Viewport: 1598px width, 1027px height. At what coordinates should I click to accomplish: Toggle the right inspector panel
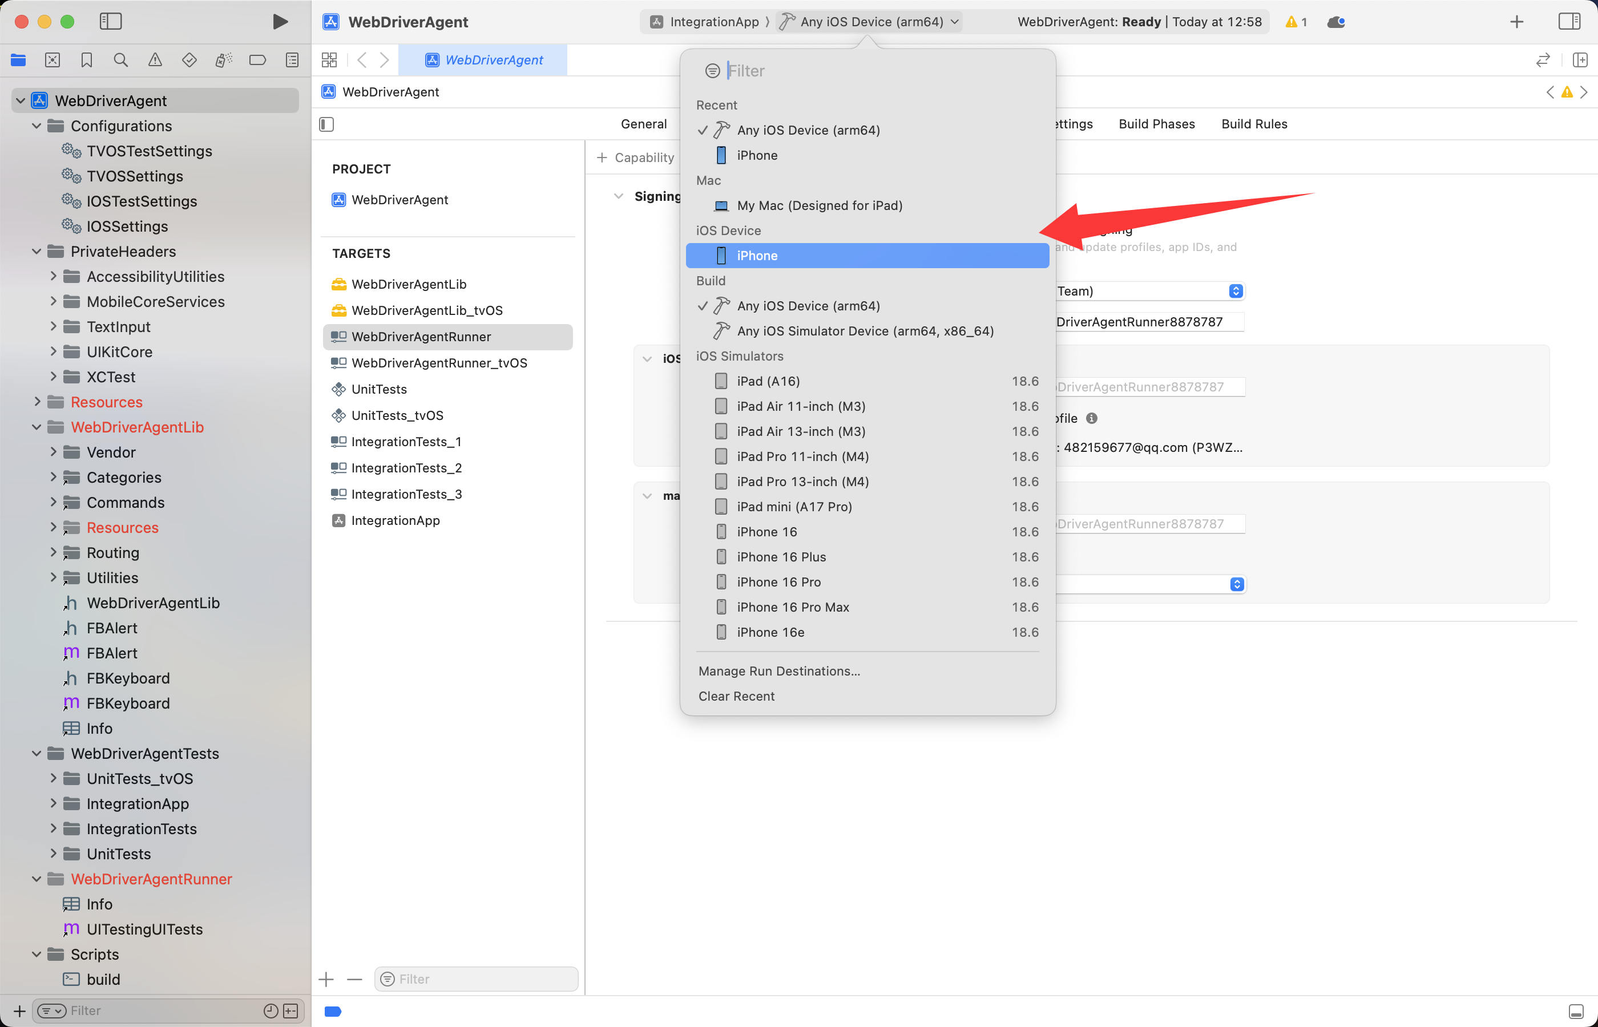[x=1569, y=22]
